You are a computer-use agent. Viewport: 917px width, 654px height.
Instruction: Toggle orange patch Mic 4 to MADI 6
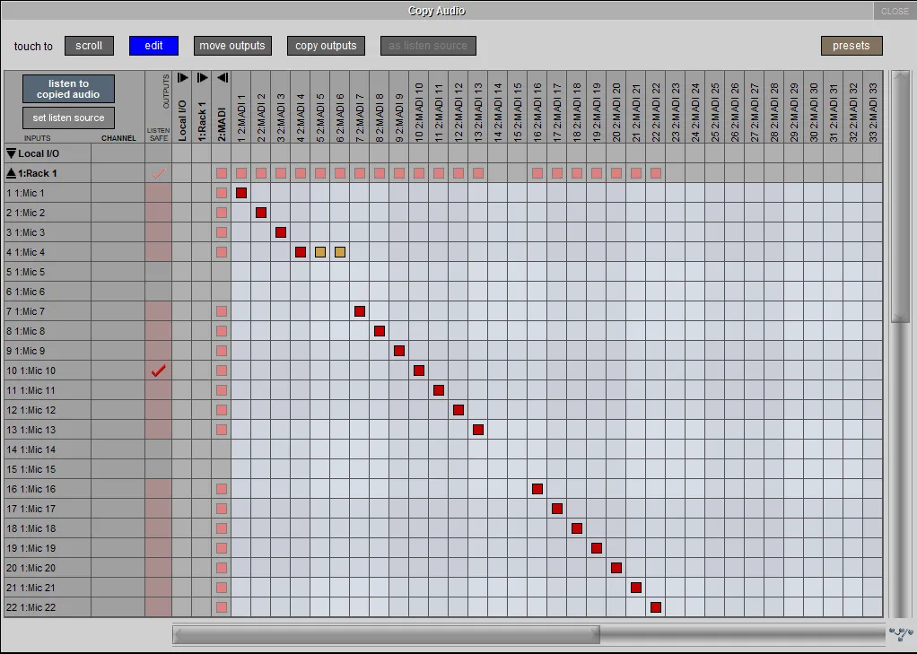coord(340,252)
